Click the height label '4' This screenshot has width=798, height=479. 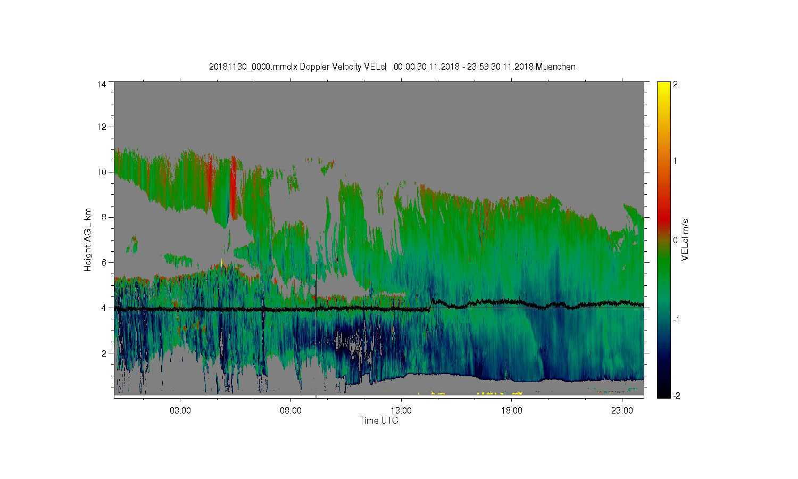[x=104, y=308]
